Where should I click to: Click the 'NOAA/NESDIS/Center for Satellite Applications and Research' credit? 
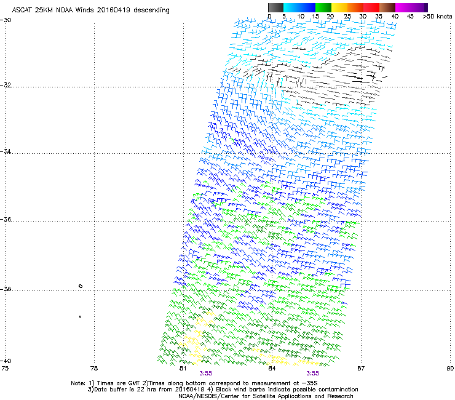(266, 396)
